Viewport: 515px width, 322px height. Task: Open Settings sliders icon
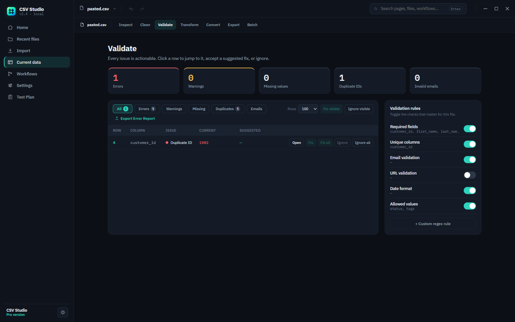10,85
